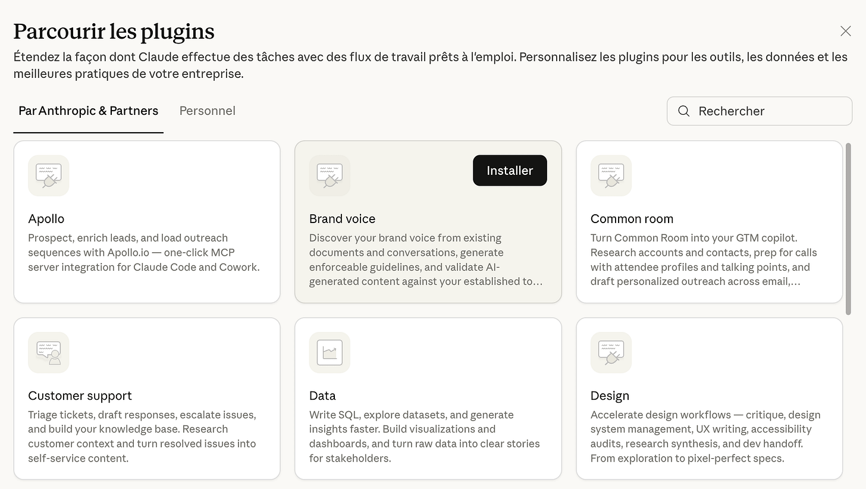The width and height of the screenshot is (866, 489).
Task: Click the Apollo description about Apollo.io
Action: [x=144, y=253]
